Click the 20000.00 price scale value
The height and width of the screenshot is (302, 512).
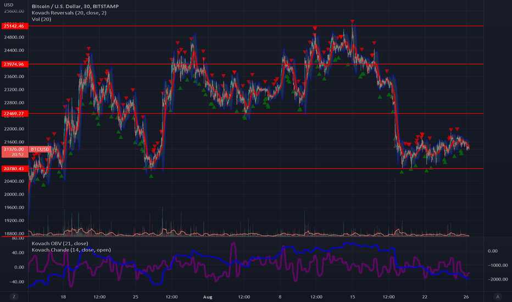click(x=14, y=194)
